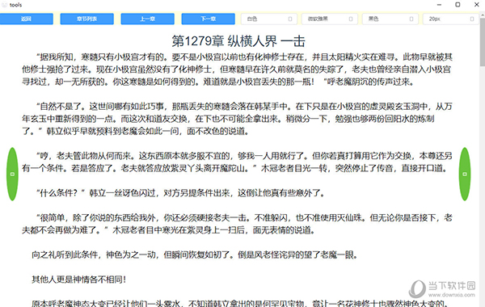This screenshot has height=307, width=485.
Task: Click the line “什么条件？”
Action: pyautogui.click(x=180, y=193)
